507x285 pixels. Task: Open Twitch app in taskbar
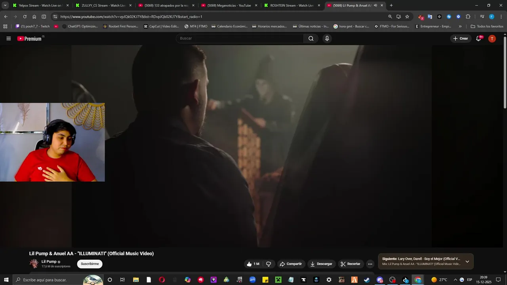pos(213,280)
